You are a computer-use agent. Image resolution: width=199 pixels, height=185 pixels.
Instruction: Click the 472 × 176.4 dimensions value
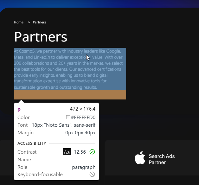(82, 109)
